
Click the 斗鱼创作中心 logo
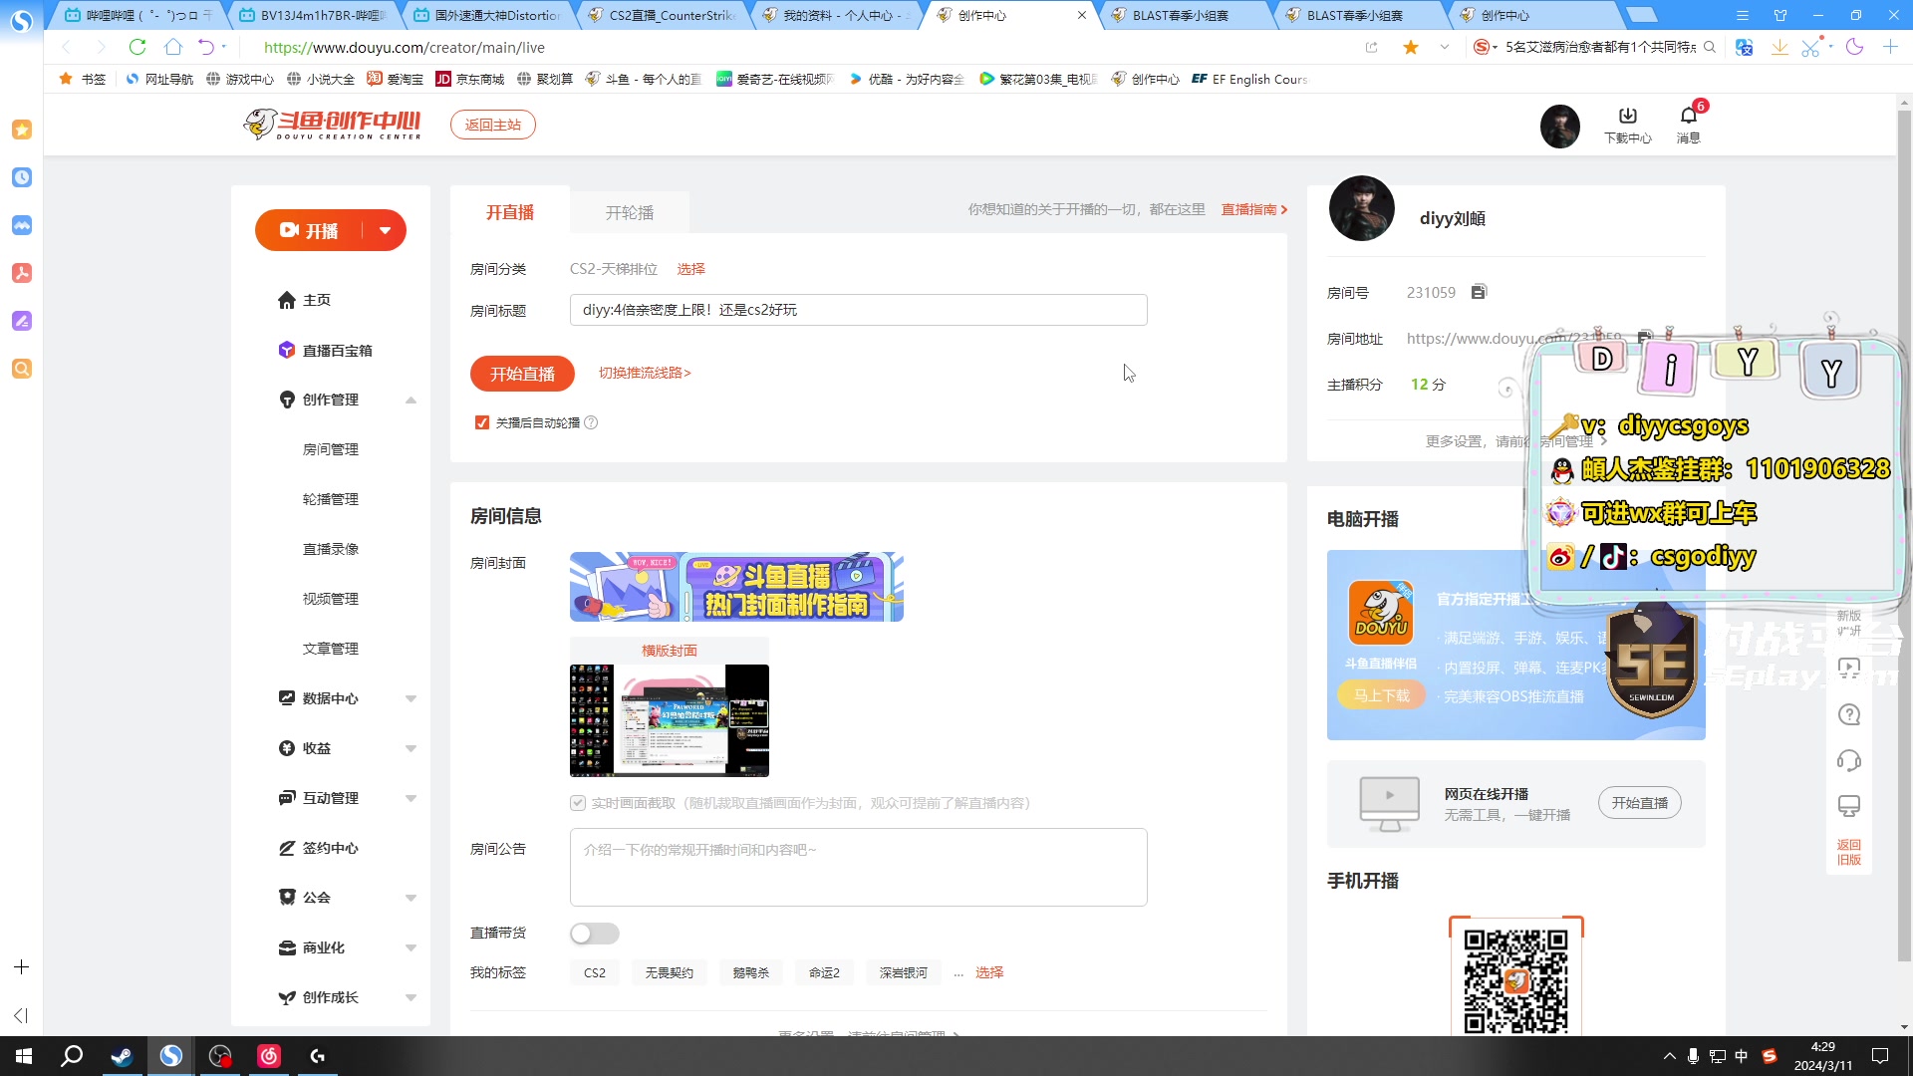tap(331, 124)
